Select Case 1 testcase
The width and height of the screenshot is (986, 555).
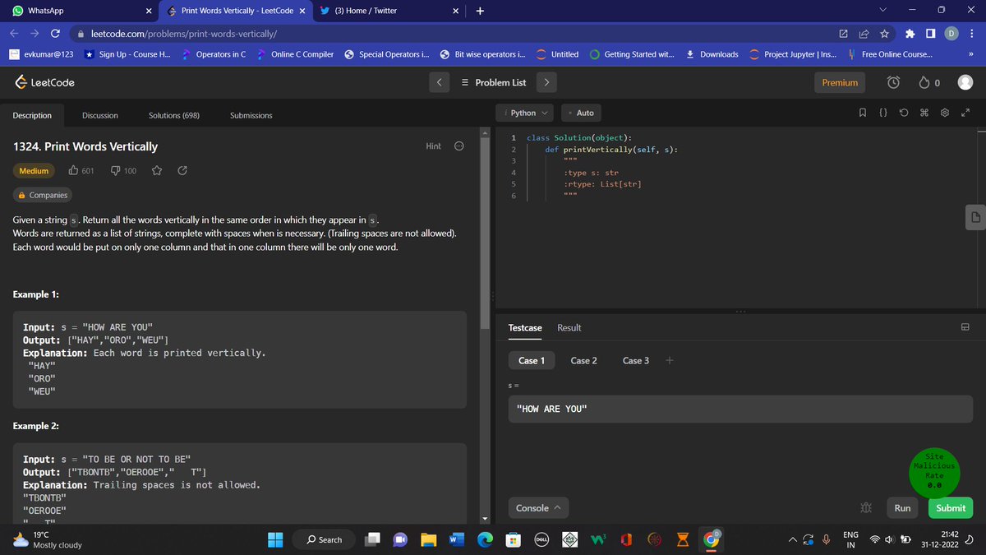[x=532, y=360]
